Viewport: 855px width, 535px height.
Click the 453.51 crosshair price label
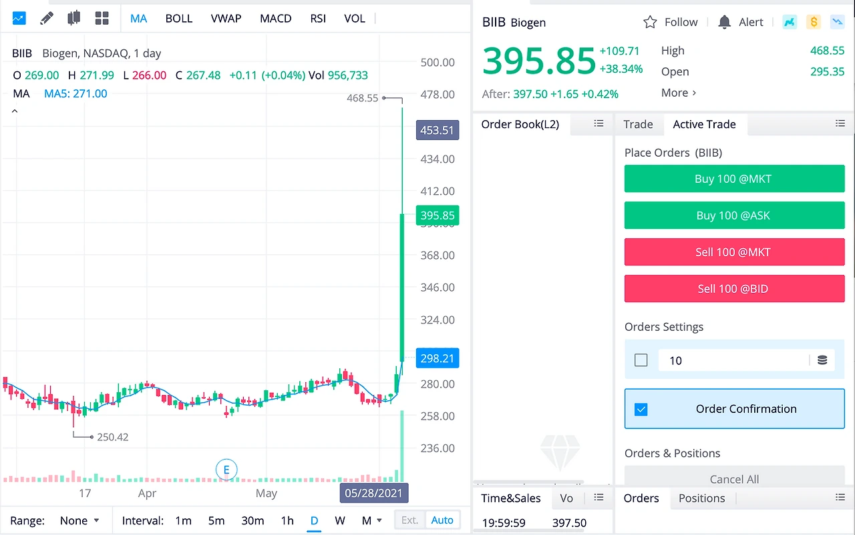click(x=438, y=130)
